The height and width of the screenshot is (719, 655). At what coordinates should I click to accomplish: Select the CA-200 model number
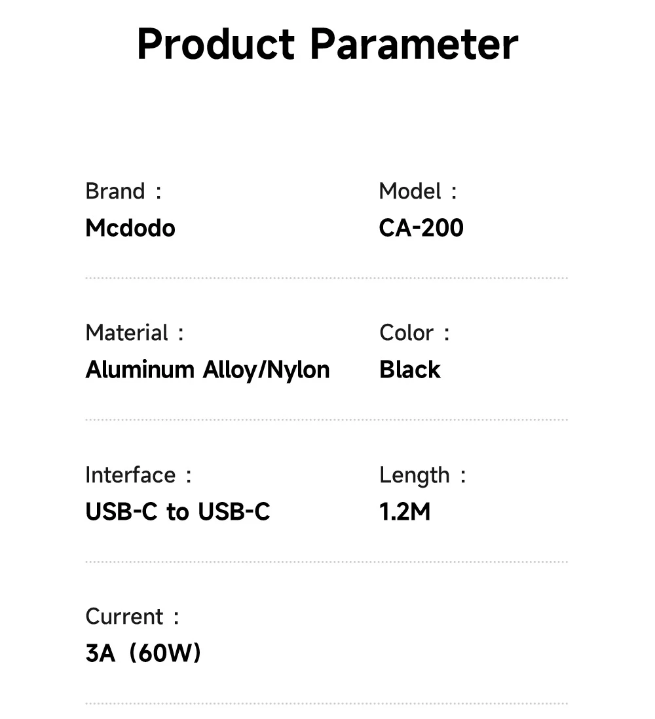(x=421, y=228)
